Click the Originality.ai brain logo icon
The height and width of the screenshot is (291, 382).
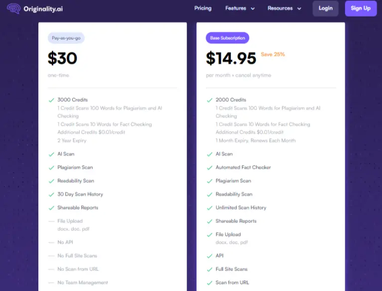tap(14, 8)
